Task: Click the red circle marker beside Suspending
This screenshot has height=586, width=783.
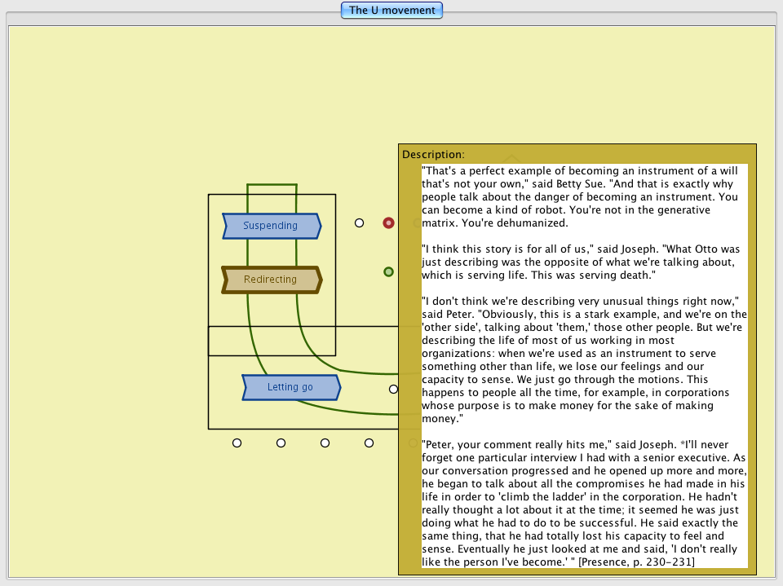Action: point(389,223)
